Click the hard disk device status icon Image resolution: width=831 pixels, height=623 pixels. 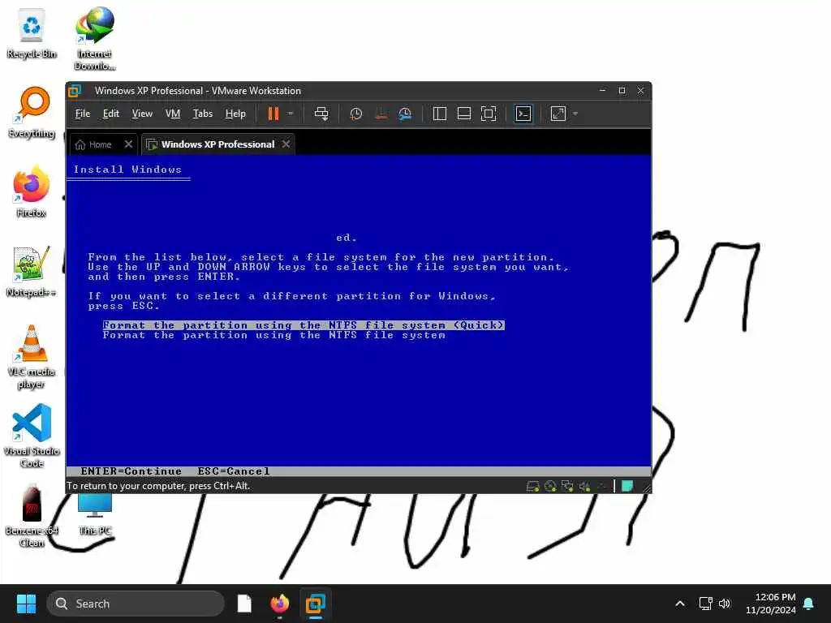coord(532,486)
